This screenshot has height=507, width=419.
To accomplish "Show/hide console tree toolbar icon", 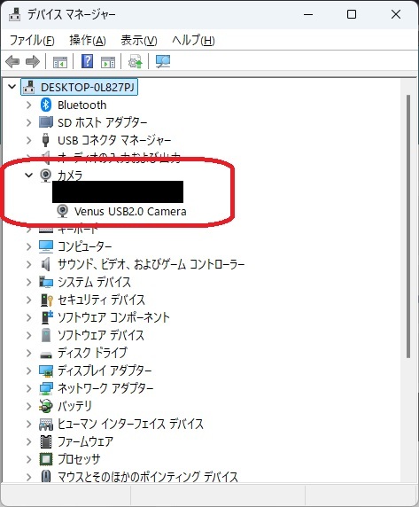I will [60, 61].
